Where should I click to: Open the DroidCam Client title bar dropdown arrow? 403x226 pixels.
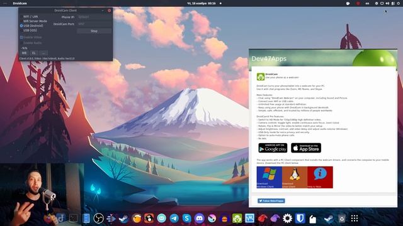point(103,11)
